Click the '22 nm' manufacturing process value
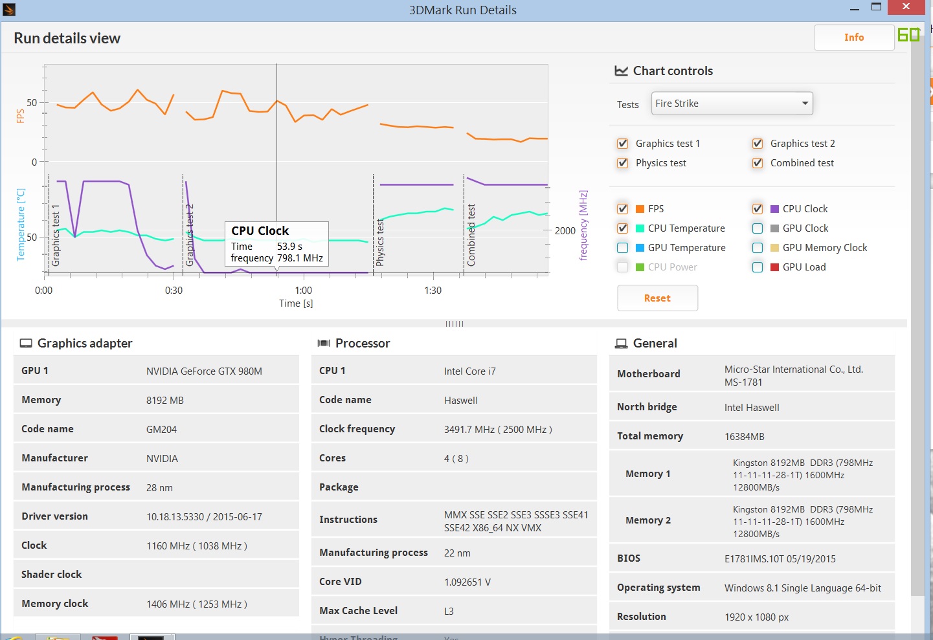The height and width of the screenshot is (640, 933). click(457, 553)
